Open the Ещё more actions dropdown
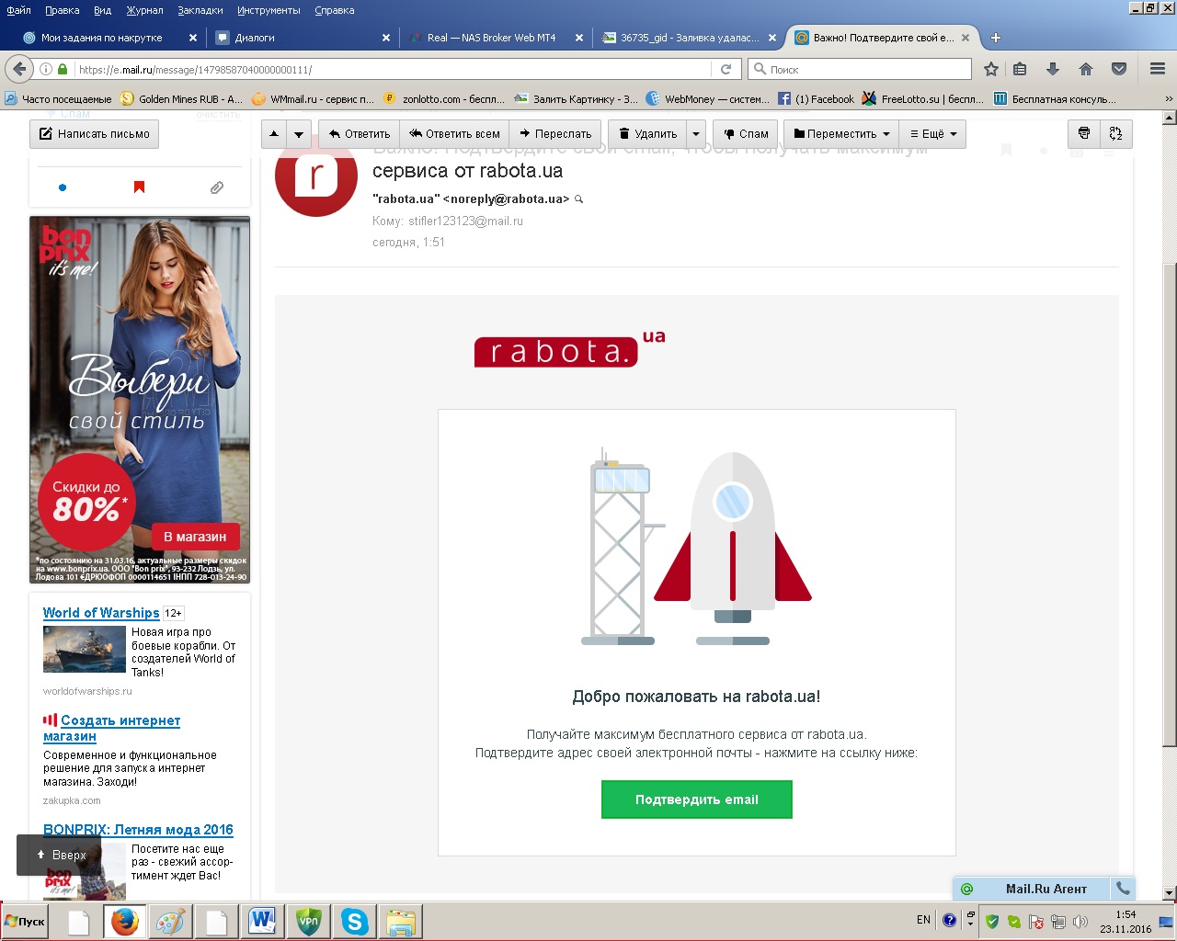The height and width of the screenshot is (941, 1177). [x=932, y=133]
